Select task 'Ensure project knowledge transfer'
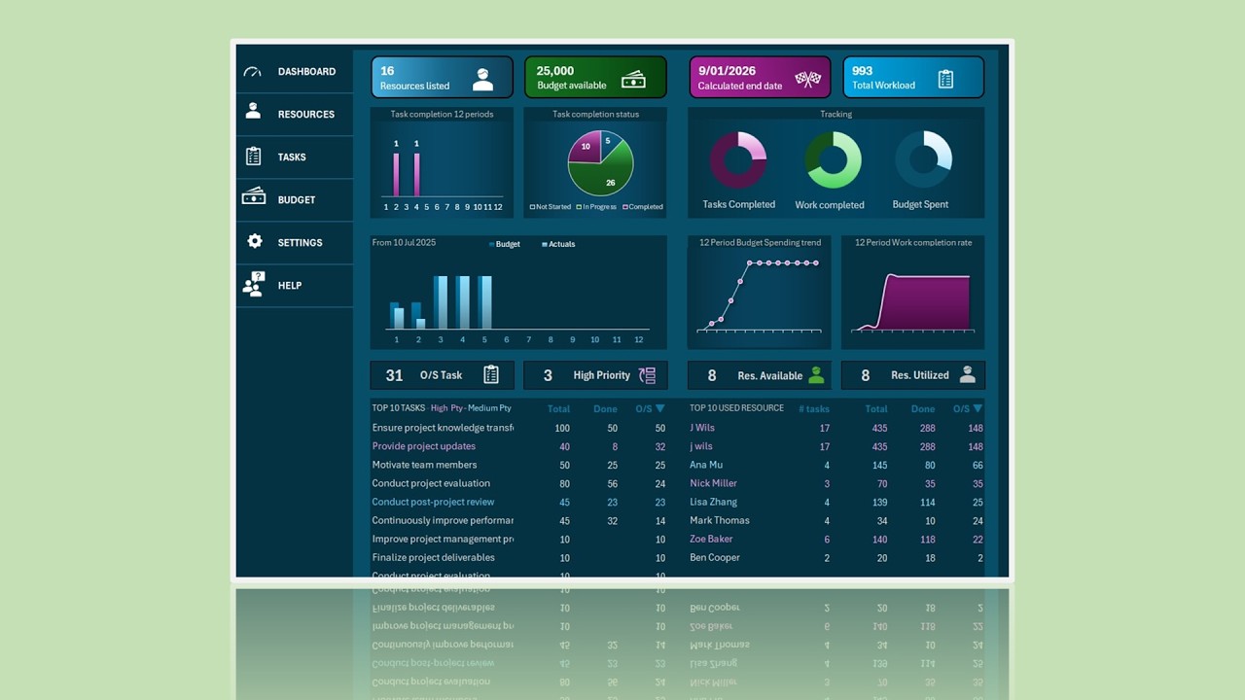The width and height of the screenshot is (1245, 700). pos(443,428)
